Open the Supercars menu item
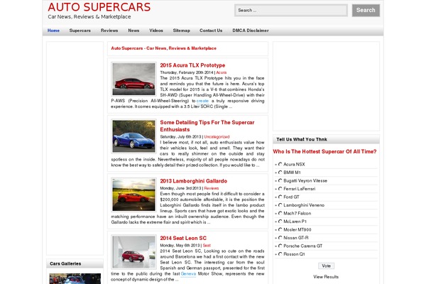The width and height of the screenshot is (426, 284). [x=80, y=31]
